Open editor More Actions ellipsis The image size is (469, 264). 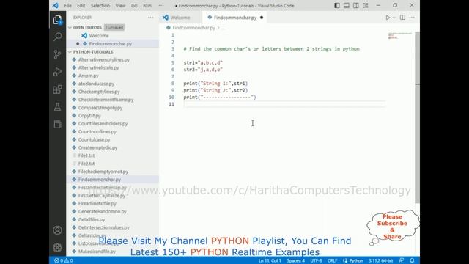coord(412,18)
